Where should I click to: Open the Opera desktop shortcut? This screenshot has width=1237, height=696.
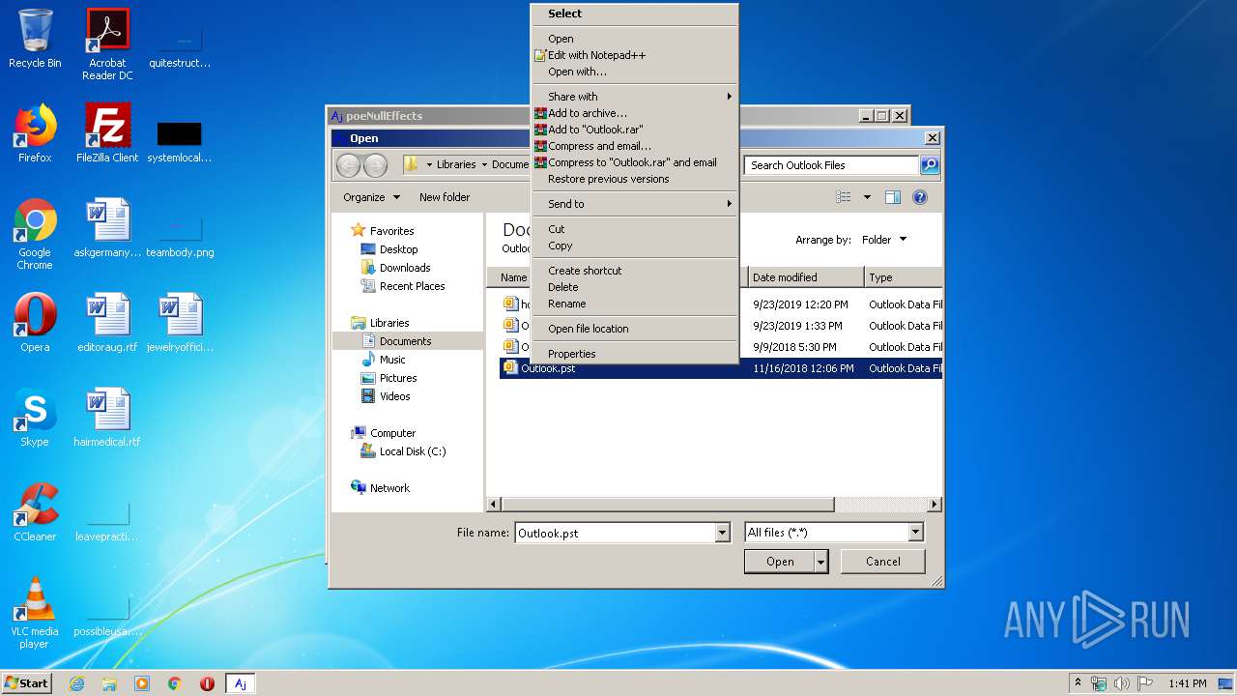35,323
